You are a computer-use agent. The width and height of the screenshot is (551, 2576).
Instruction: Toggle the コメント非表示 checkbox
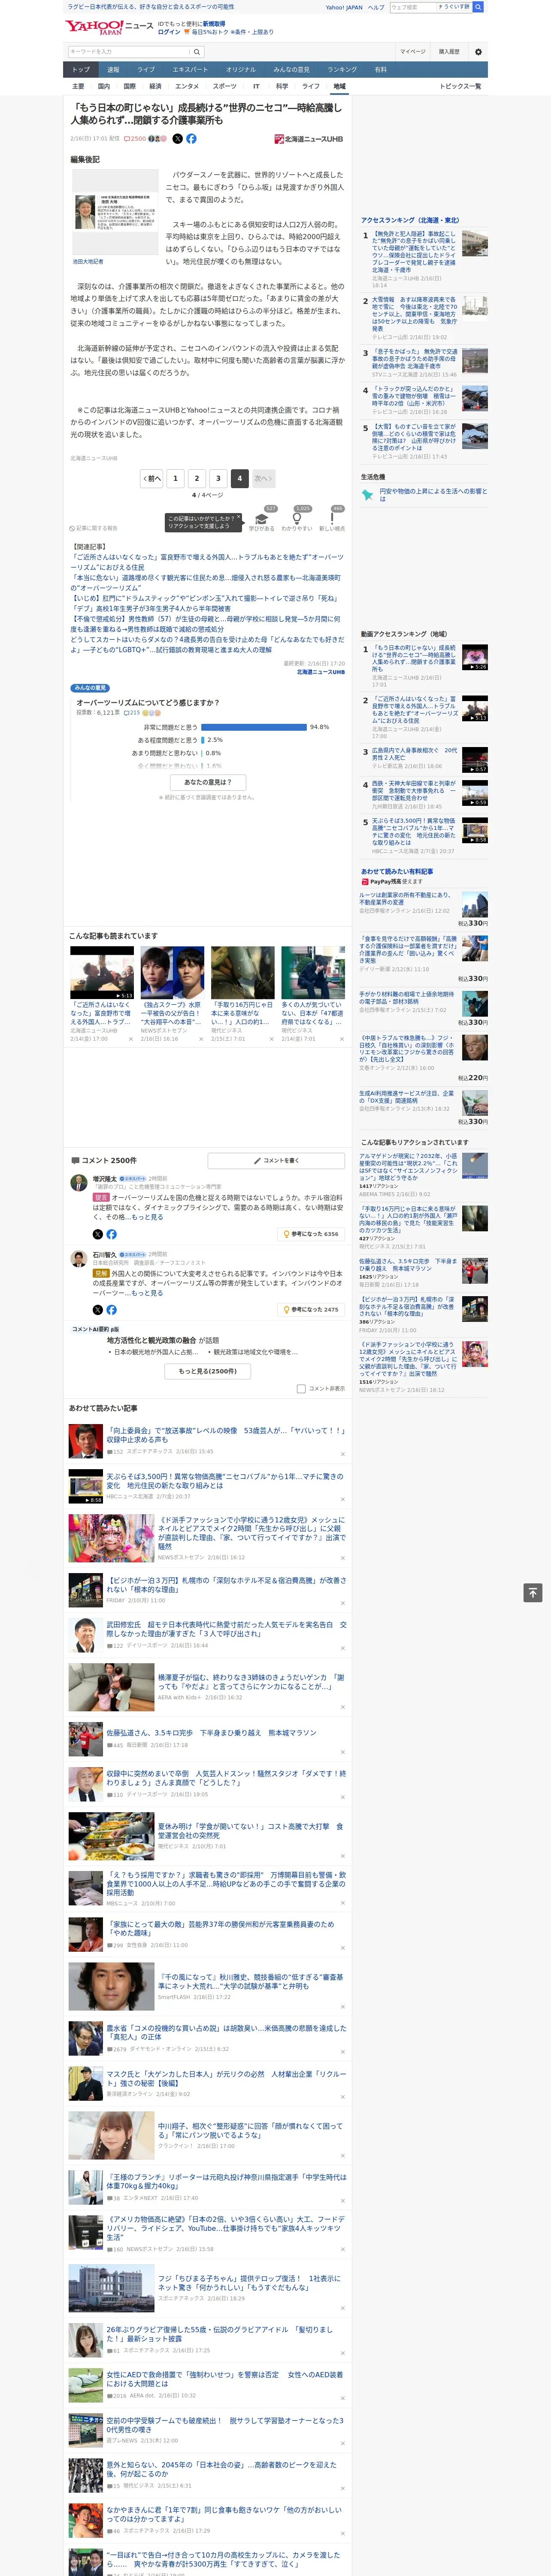coord(301,1388)
